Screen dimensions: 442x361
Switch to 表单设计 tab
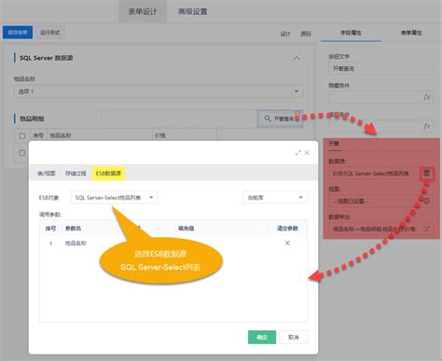143,11
